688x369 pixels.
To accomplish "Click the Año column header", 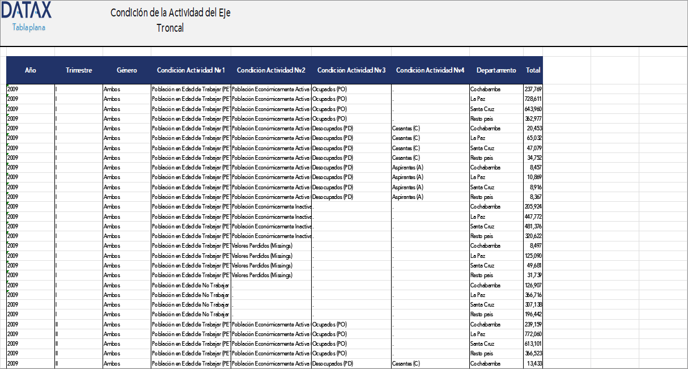I will 31,70.
